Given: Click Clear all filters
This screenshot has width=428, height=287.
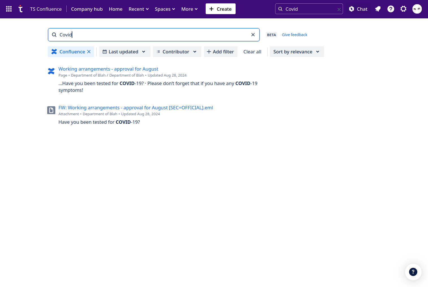Looking at the screenshot, I should (x=252, y=52).
